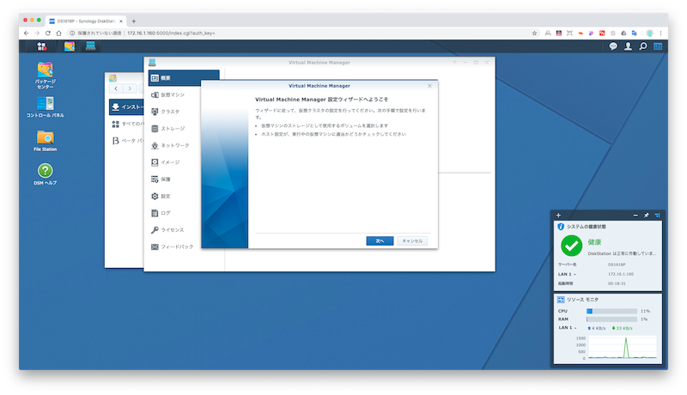687x395 pixels.
Task: Close the setup wizard dialog
Action: (429, 86)
